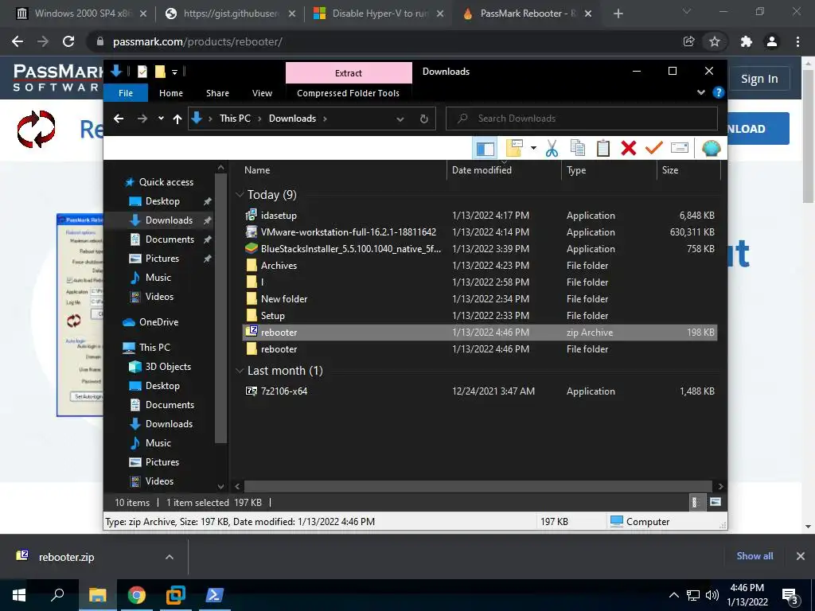Open the Home ribbon tab
This screenshot has height=611, width=815.
(x=171, y=93)
